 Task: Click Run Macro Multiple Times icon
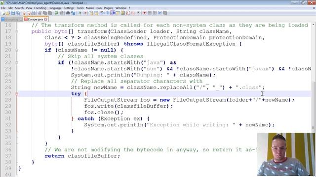[x=160, y=13]
